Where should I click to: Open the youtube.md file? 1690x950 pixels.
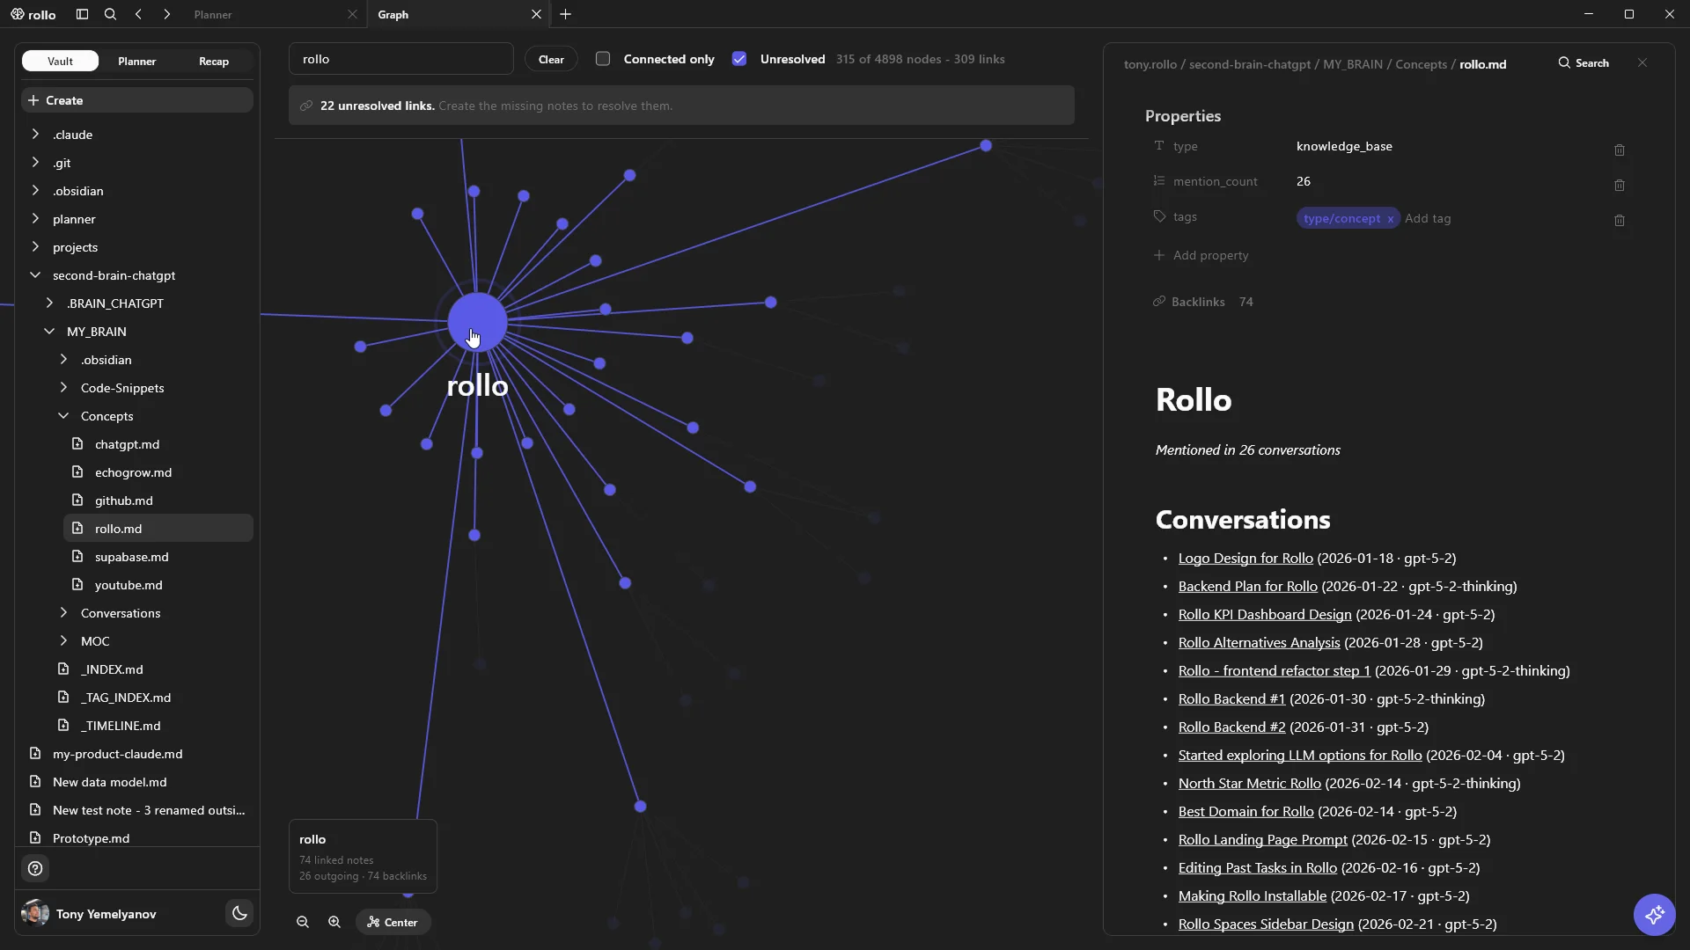coord(158,585)
